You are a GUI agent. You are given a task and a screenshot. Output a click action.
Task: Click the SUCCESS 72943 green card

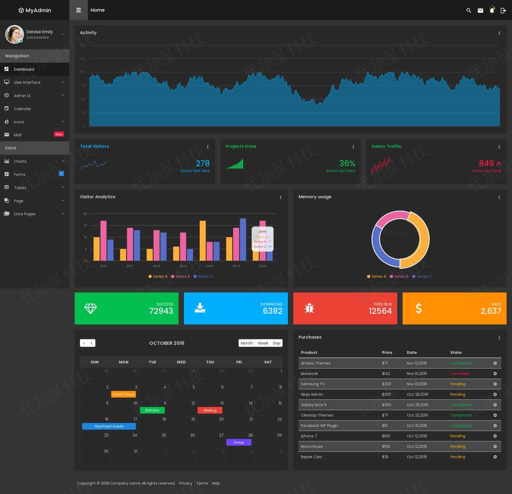pos(126,308)
